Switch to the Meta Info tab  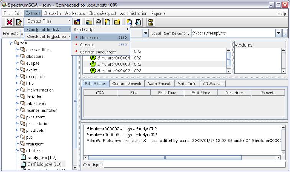[x=187, y=84]
